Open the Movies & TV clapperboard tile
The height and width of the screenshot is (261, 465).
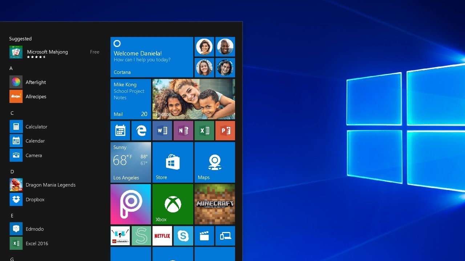coord(204,236)
